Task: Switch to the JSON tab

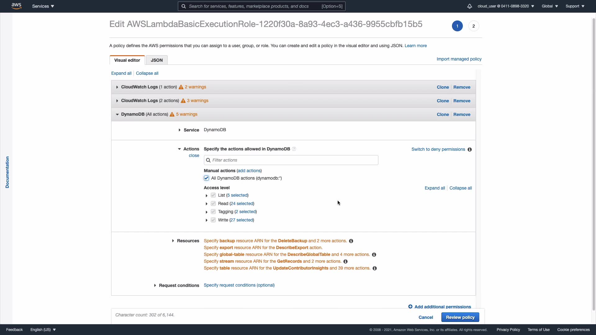Action: pos(156,60)
